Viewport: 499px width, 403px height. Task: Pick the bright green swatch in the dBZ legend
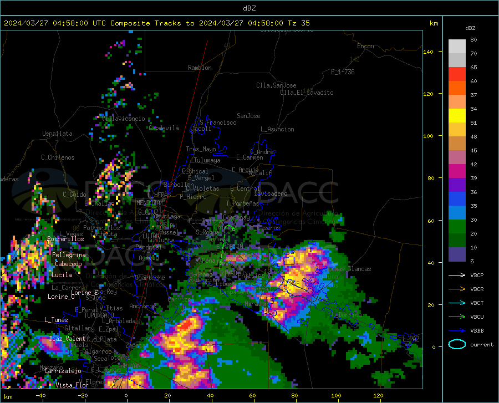457,227
